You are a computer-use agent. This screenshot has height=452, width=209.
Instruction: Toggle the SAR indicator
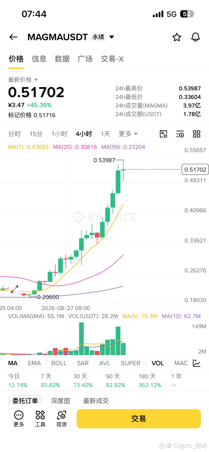tap(83, 363)
